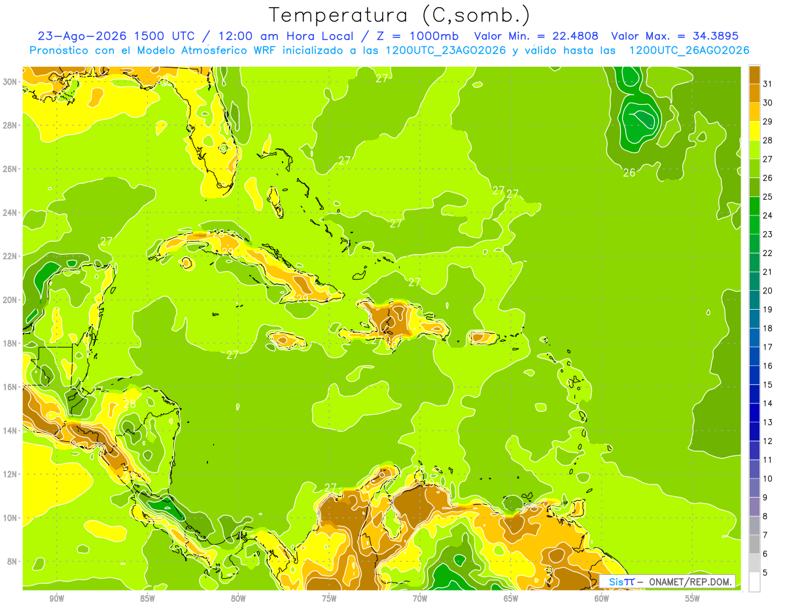Click the 65W longitude label

tap(511, 598)
